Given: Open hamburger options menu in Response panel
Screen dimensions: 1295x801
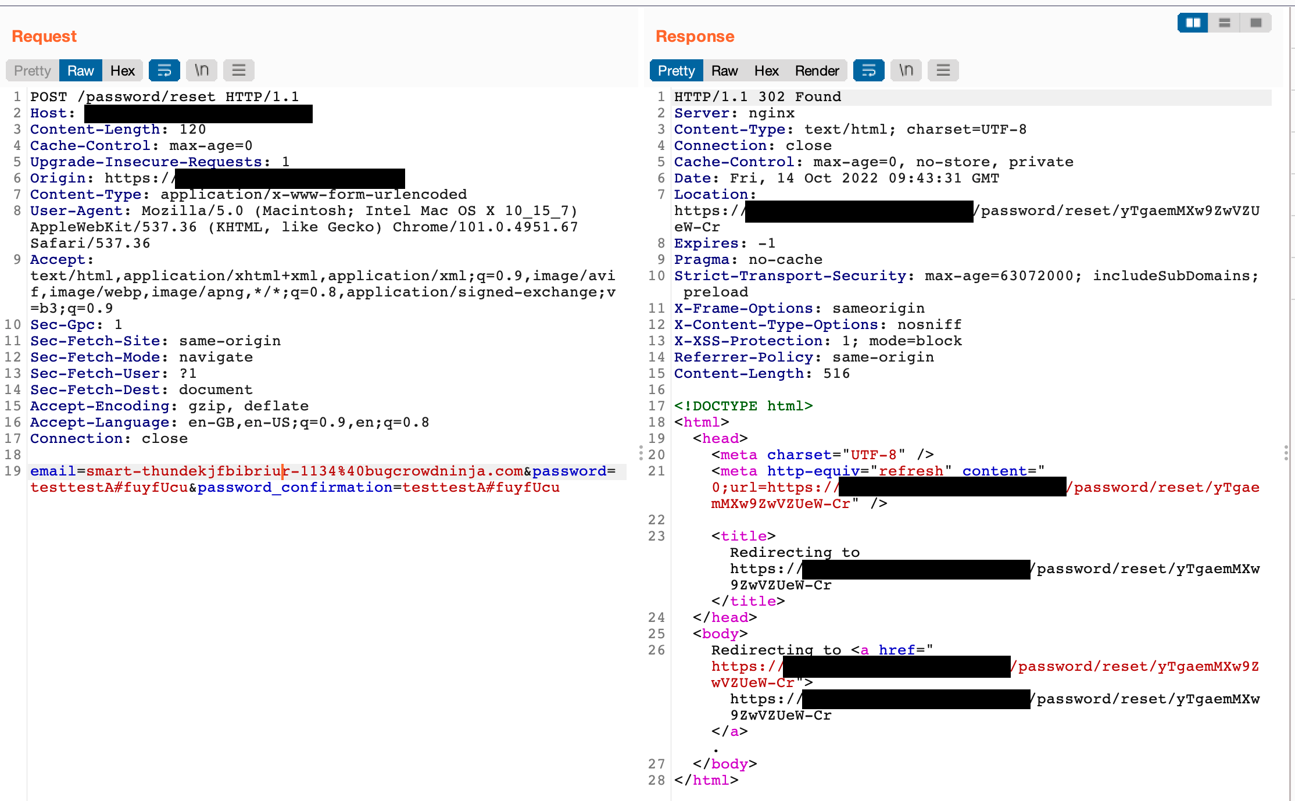Looking at the screenshot, I should [x=943, y=70].
